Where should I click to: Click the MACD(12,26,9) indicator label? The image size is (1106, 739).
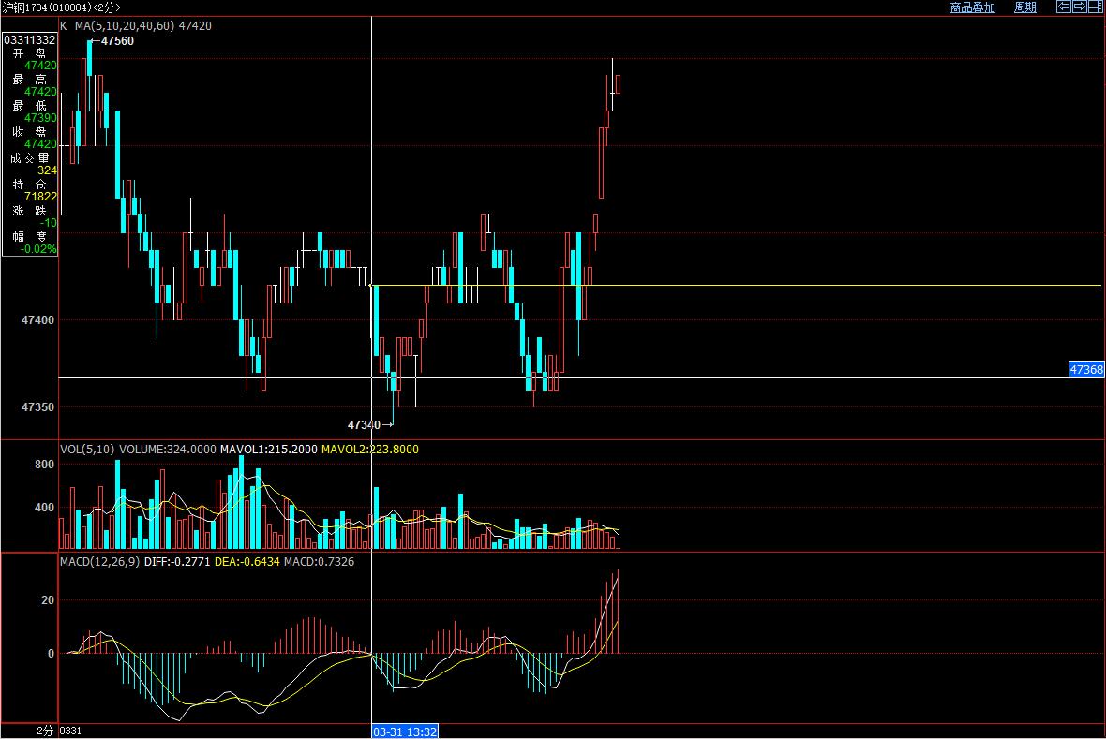tap(99, 561)
